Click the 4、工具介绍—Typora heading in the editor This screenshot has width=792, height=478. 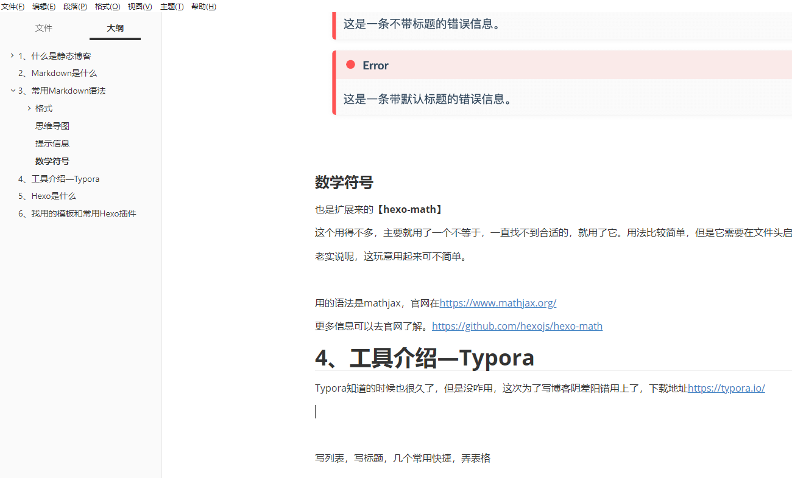[424, 358]
